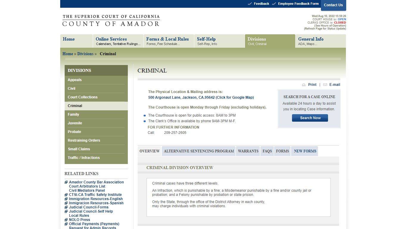Select Restraining Orders in Divisions sidebar
The image size is (407, 229).
tap(96, 140)
